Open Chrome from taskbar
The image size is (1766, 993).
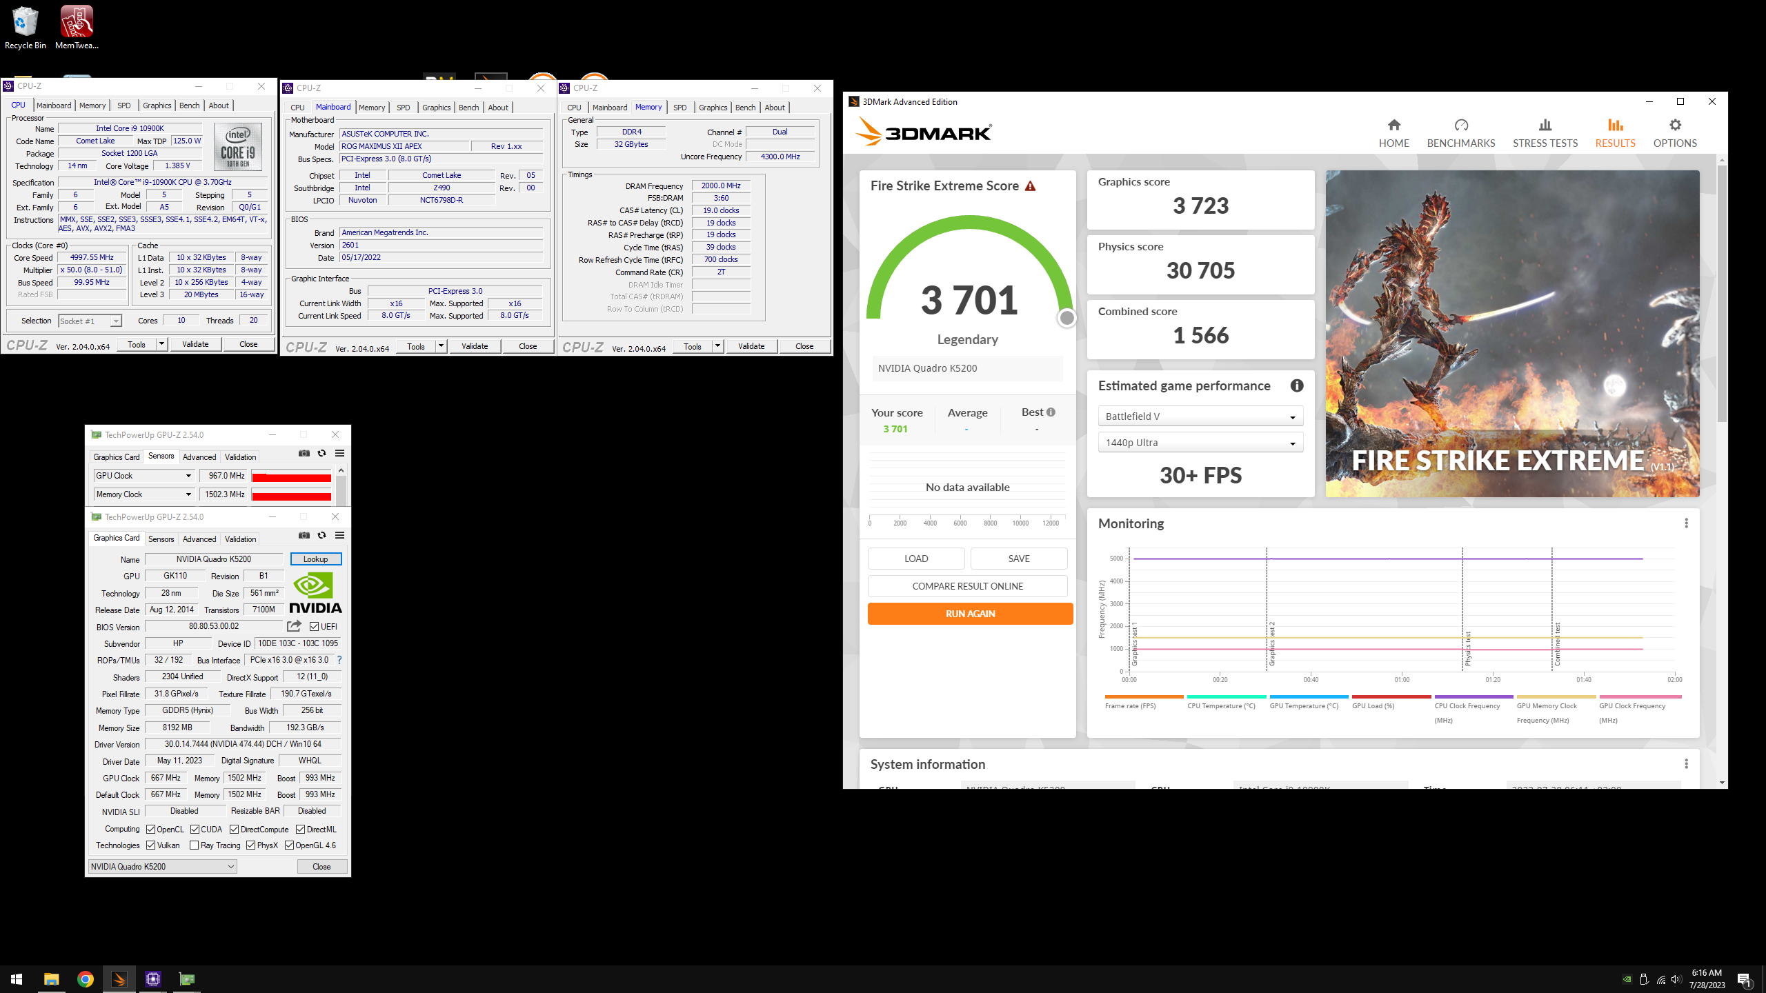(86, 979)
